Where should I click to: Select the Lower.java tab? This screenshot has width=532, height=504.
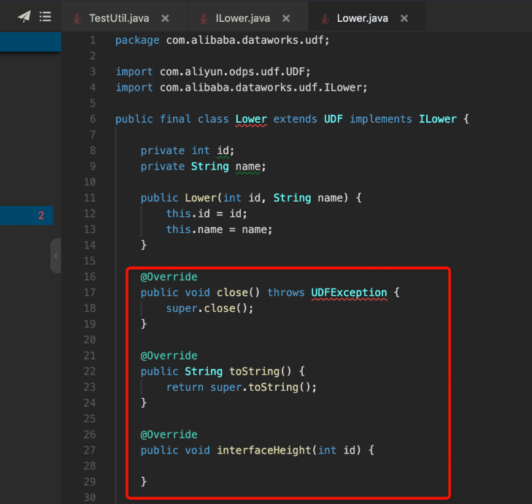pyautogui.click(x=363, y=18)
